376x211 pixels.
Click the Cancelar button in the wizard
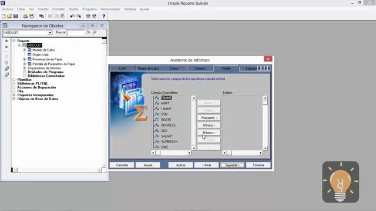pyautogui.click(x=122, y=165)
